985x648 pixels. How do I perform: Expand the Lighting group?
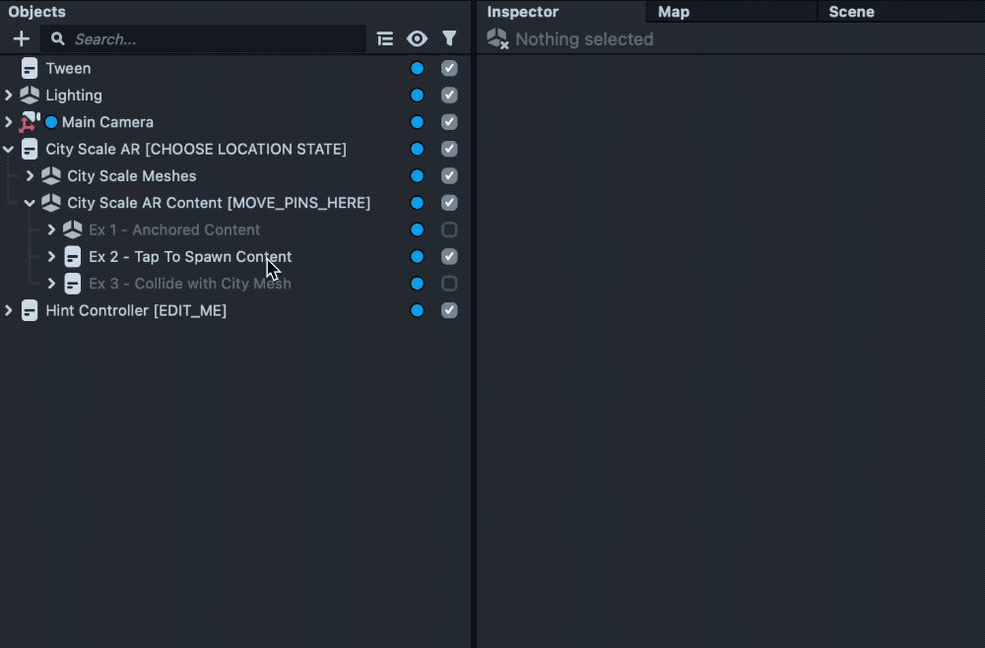coord(9,95)
